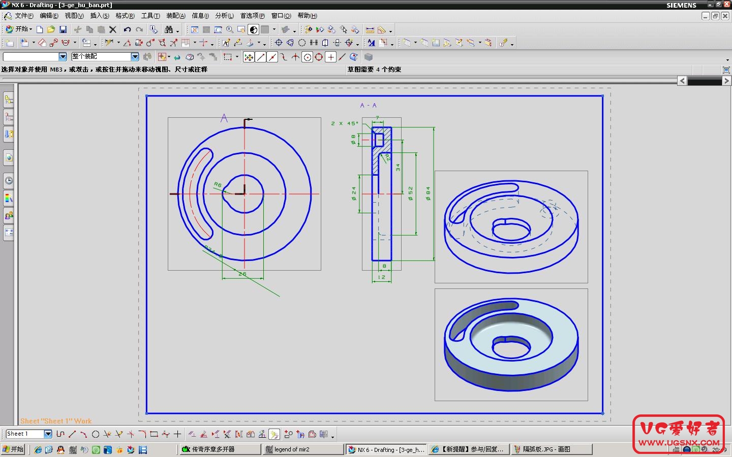Click the Windows 开始 Start button
Screen dimensions: 732x457
[13, 449]
